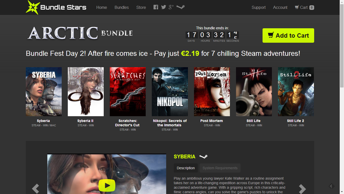Click the Twitter bird icon

[163, 7]
